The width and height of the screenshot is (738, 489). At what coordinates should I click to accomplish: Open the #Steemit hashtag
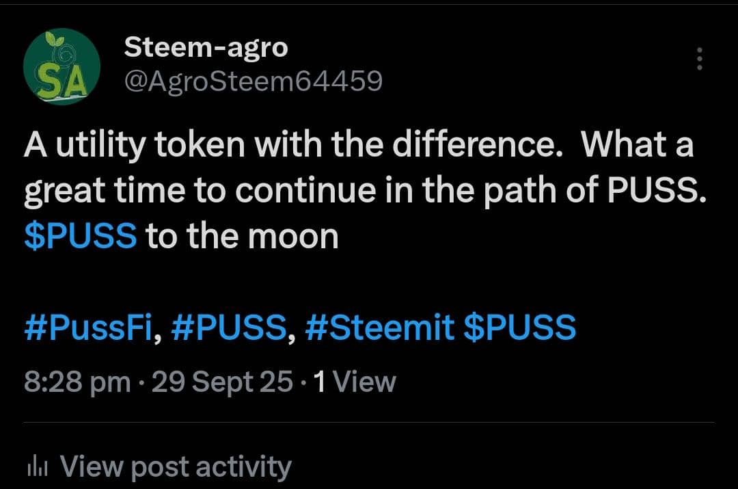[379, 328]
